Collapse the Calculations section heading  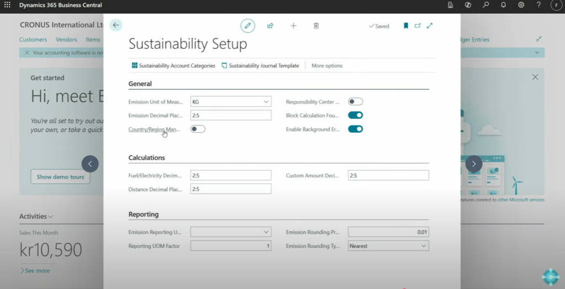(x=147, y=158)
